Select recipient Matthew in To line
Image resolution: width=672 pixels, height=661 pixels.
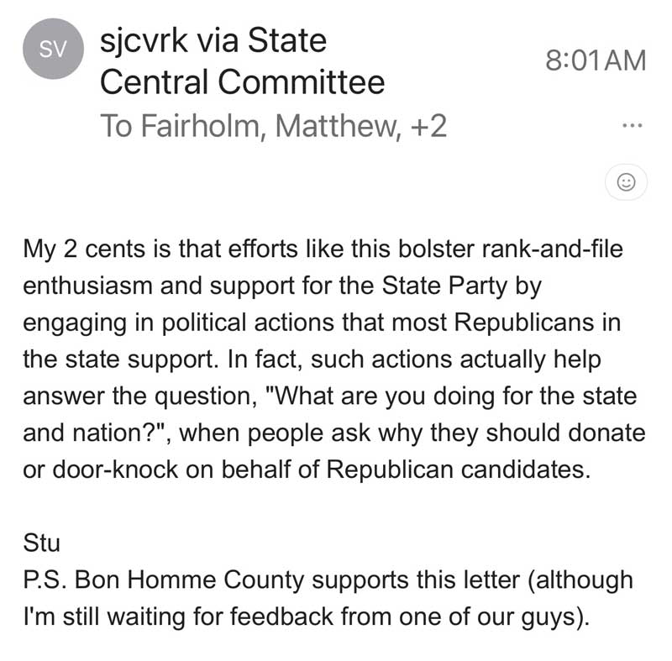point(339,126)
